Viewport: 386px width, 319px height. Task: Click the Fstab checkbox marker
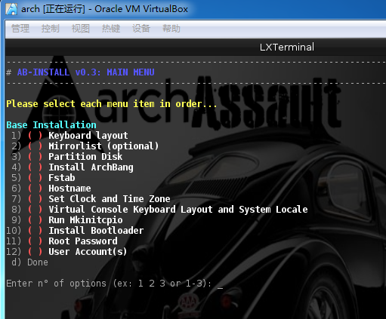tap(35, 178)
